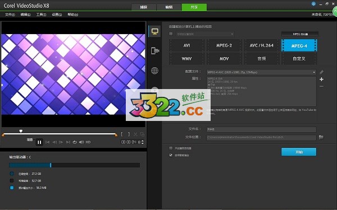Click the system volume speaker icon
The image size is (337, 210).
(x=81, y=142)
